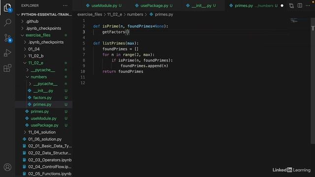Click primes.py in the breadcrumb
The width and height of the screenshot is (315, 177).
tap(164, 14)
